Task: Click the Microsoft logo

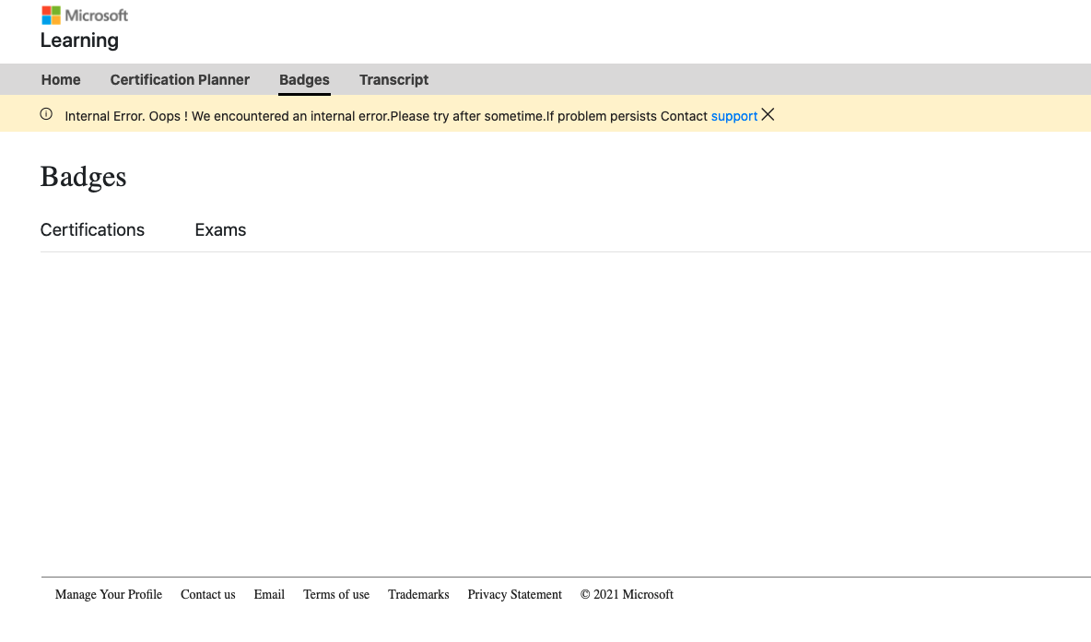Action: coord(85,16)
